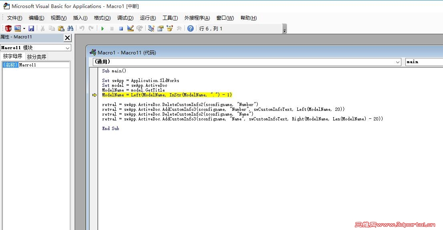Click the UserForm icon next to Design Mode

140,28
